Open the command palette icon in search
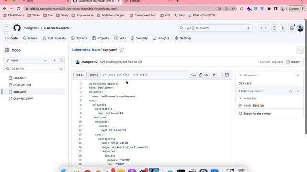307x172 pixels. tap(249, 28)
